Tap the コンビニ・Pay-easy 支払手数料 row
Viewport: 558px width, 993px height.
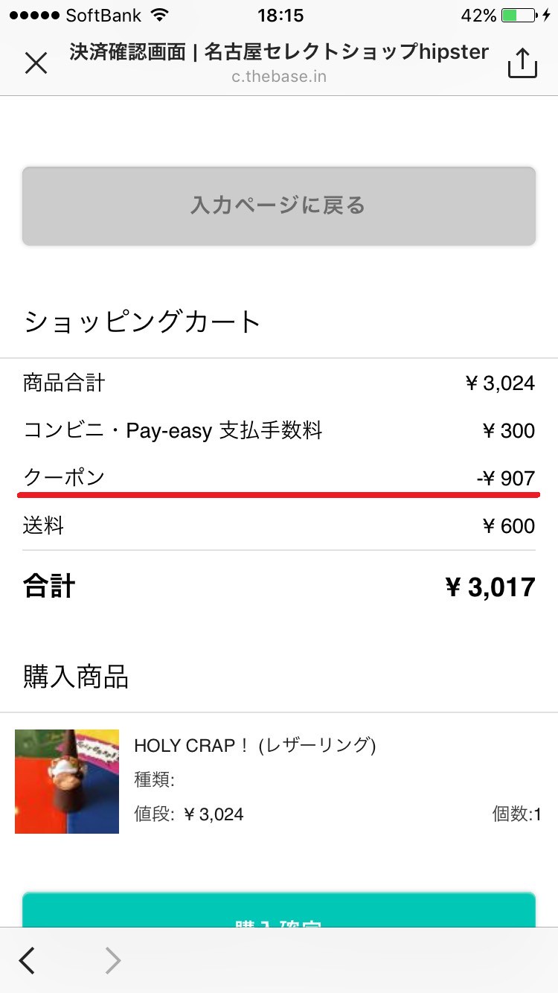279,430
